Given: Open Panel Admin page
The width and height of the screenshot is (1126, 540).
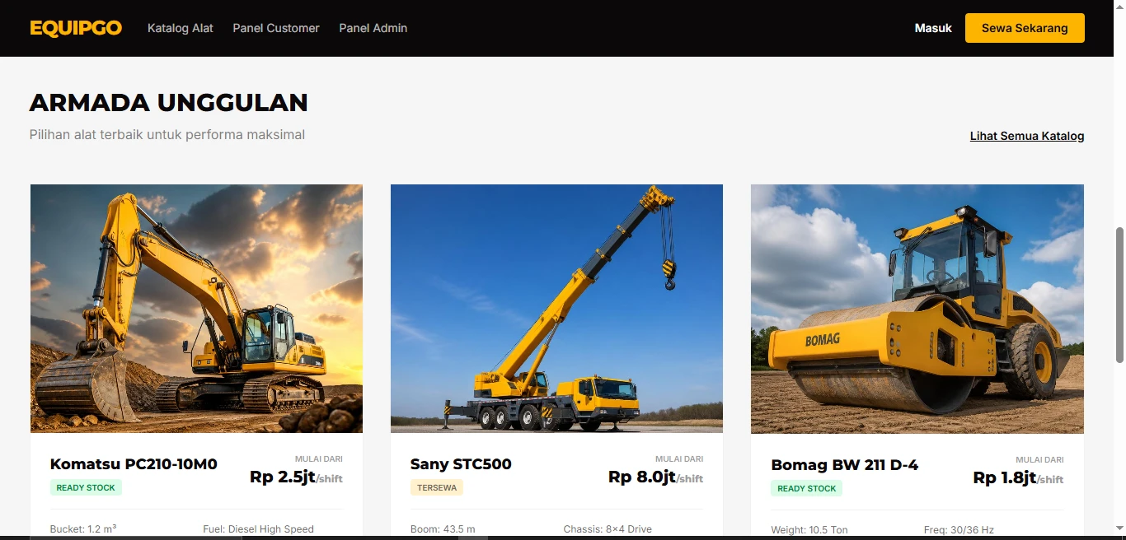Looking at the screenshot, I should point(373,28).
